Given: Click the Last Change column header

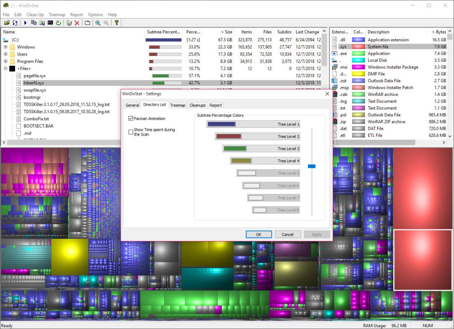Looking at the screenshot, I should [x=307, y=32].
